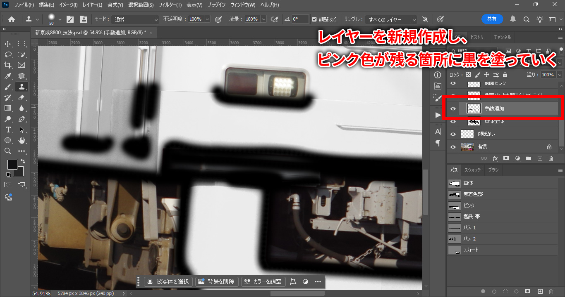Open the サンプル すべてのレイヤー dropdown

click(391, 19)
